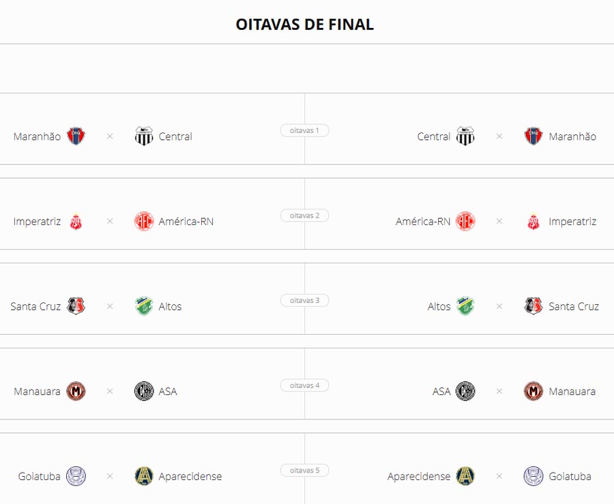The width and height of the screenshot is (614, 504).
Task: Select the oitavas 5 label
Action: [305, 470]
